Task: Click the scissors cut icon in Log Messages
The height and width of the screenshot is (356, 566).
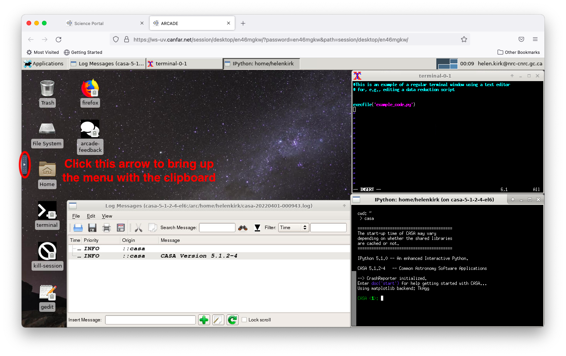Action: point(139,228)
